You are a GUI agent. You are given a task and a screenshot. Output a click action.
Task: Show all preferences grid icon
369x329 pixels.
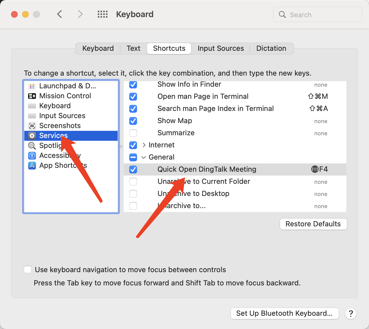pos(102,14)
